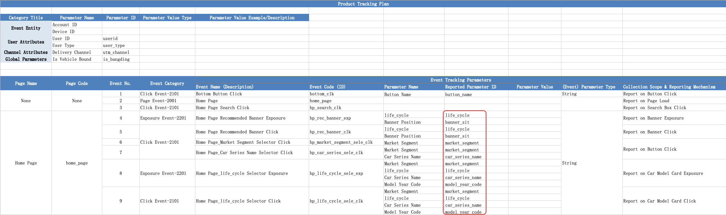Click event number 8 cell
726x215 pixels.
click(121, 173)
